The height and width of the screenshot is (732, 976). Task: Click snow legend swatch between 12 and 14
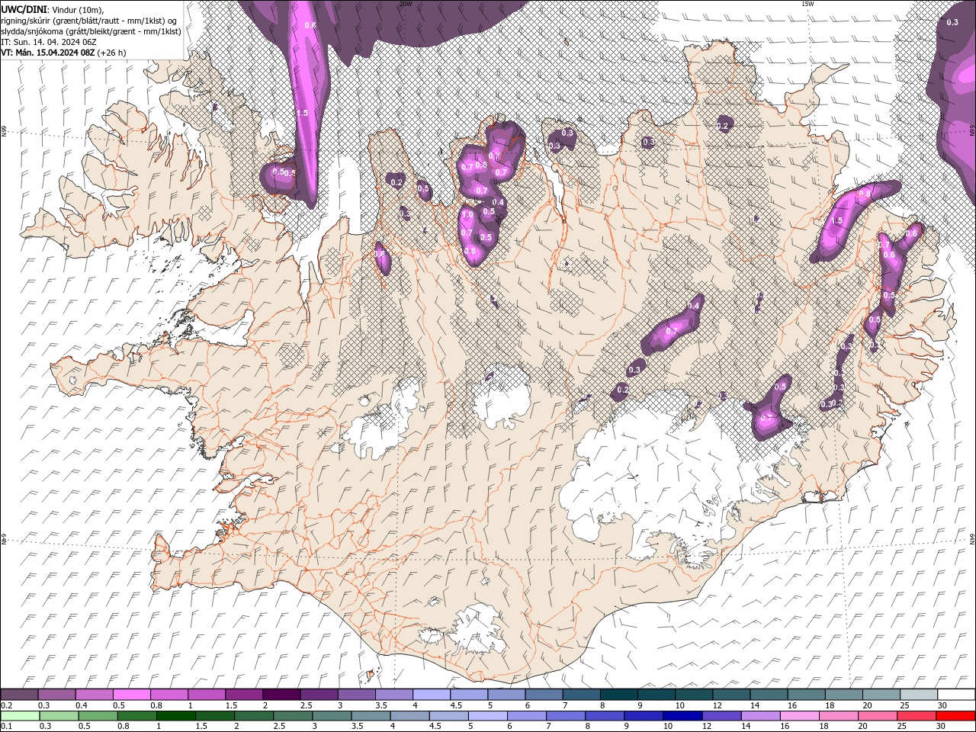pos(732,695)
